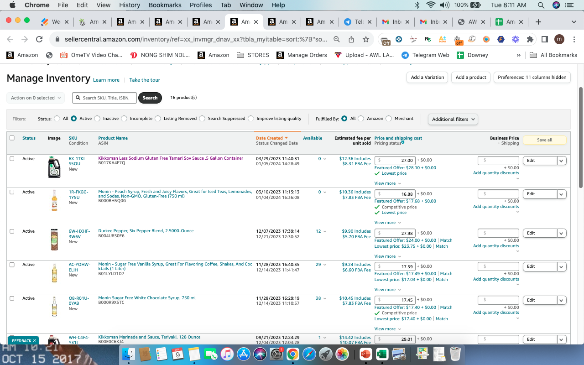Open Safari from the Dock

(309, 354)
